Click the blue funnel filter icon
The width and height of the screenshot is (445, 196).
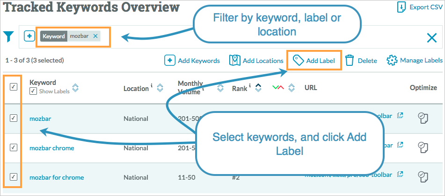pyautogui.click(x=8, y=37)
